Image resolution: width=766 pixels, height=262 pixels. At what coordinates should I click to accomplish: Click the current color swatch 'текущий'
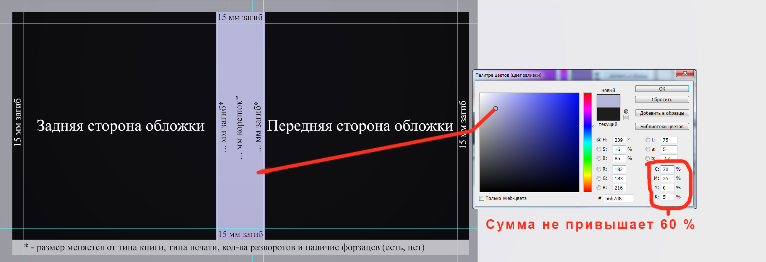[608, 114]
